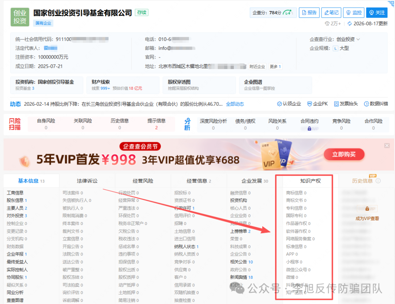This screenshot has width=395, height=304.
Task: Click the 附近企业 link
Action: [257, 67]
